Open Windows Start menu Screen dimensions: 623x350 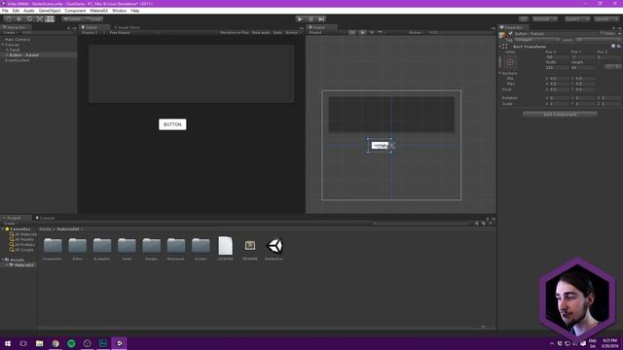coord(8,343)
